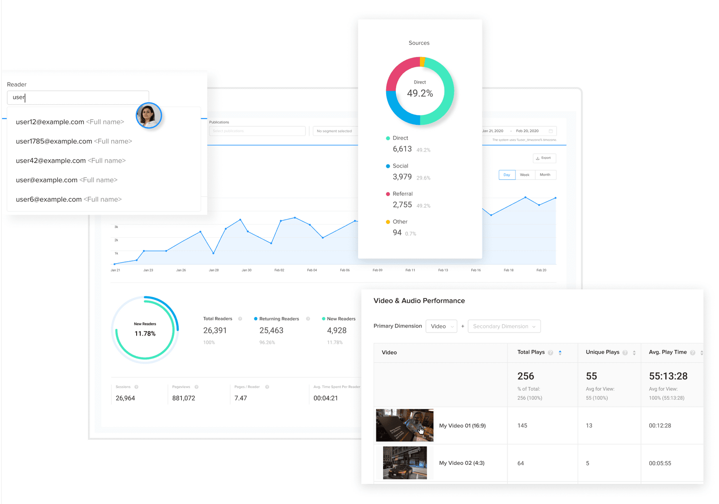Click the Export button
Image resolution: width=719 pixels, height=504 pixels.
[545, 158]
